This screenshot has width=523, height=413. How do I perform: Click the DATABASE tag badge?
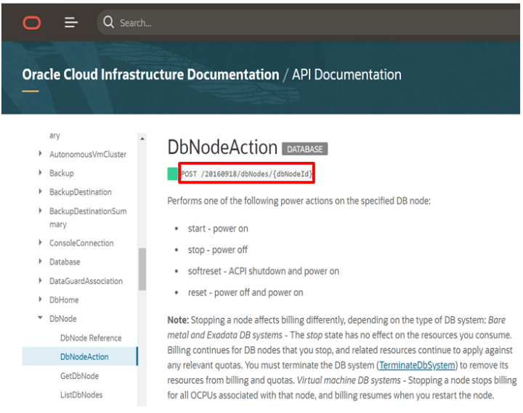[x=304, y=149]
